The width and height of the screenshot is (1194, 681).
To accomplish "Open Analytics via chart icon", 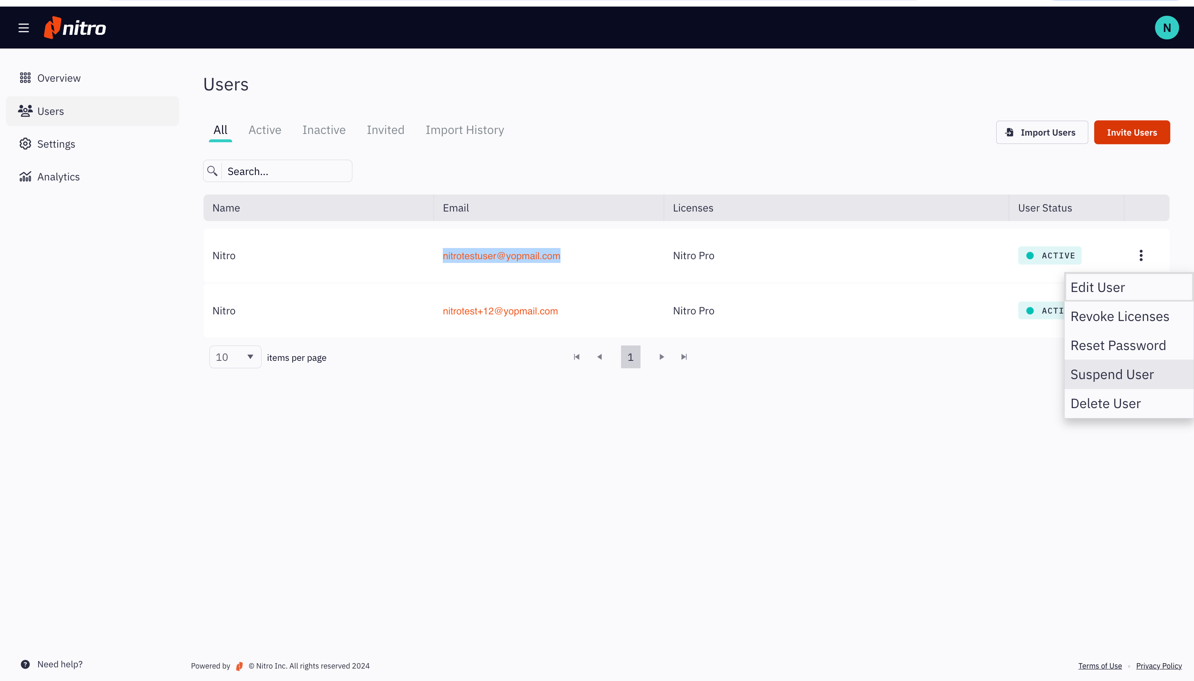I will 25,177.
